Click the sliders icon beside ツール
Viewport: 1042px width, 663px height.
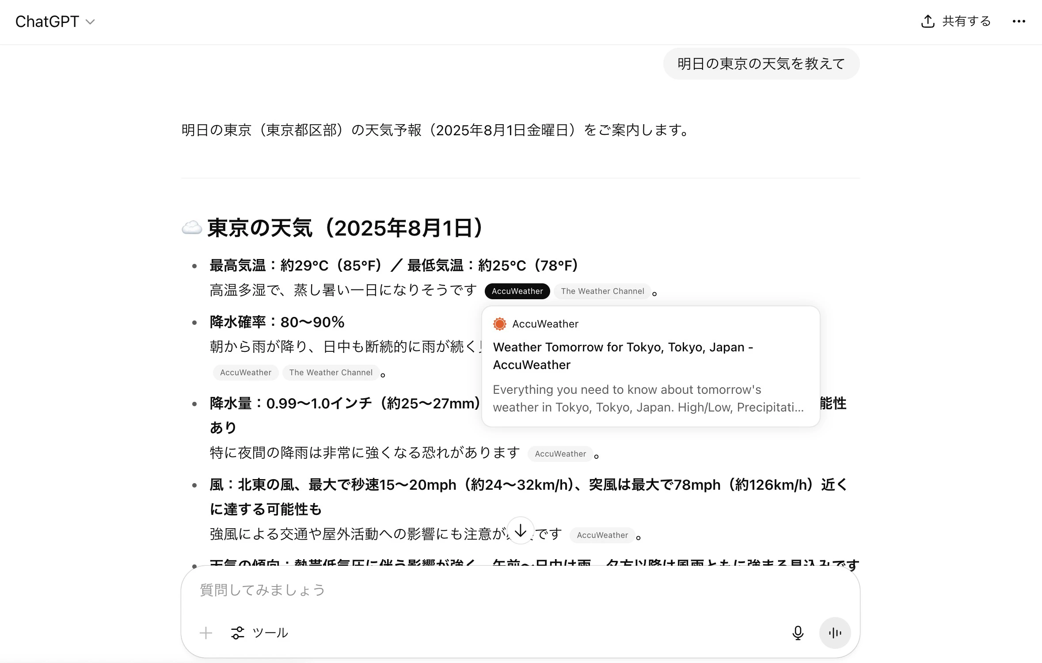click(238, 633)
